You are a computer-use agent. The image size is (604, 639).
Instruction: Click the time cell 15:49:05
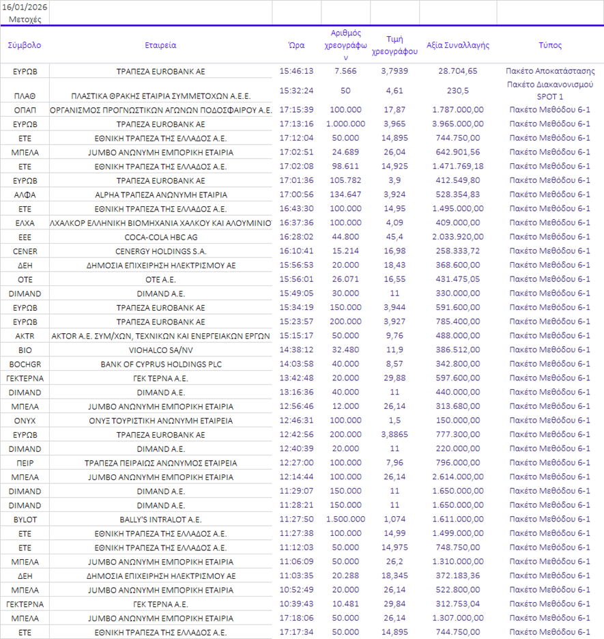(296, 294)
